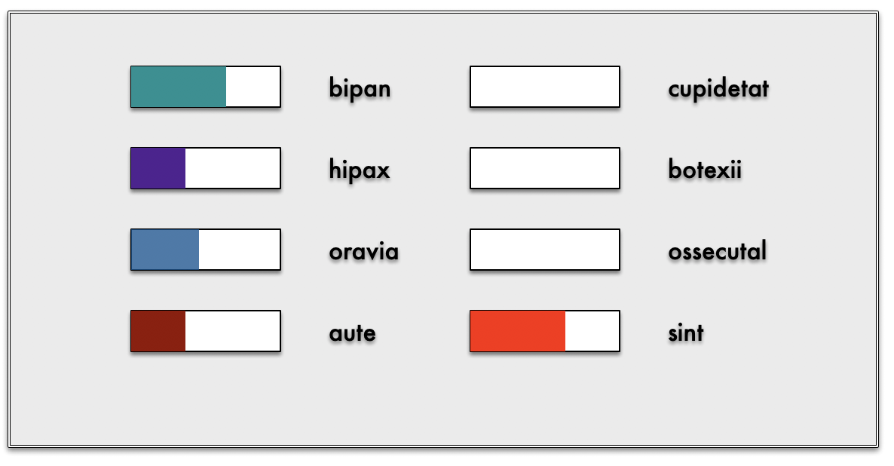Select the bipan text label
Image resolution: width=894 pixels, height=466 pixels.
pyautogui.click(x=360, y=88)
